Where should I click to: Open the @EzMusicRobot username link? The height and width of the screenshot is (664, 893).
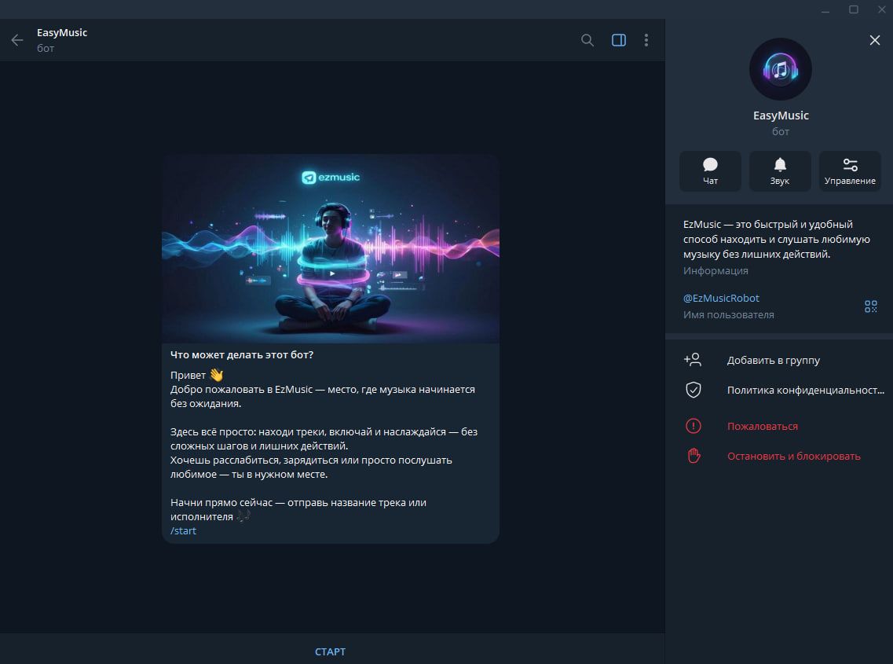click(721, 298)
